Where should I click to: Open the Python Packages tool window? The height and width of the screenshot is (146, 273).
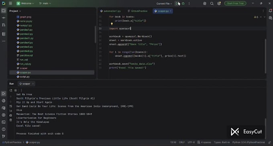pyautogui.click(x=4, y=108)
